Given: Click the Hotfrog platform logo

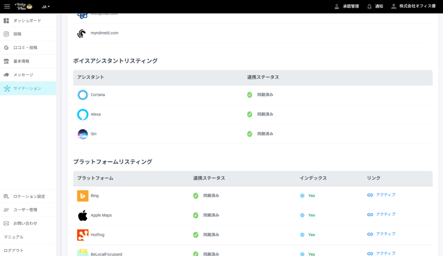Looking at the screenshot, I should click(x=83, y=235).
